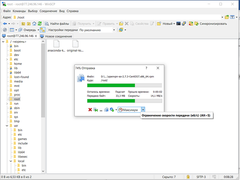Click the help question mark in the transfer dialog
This screenshot has height=180, width=240.
(x=146, y=68)
